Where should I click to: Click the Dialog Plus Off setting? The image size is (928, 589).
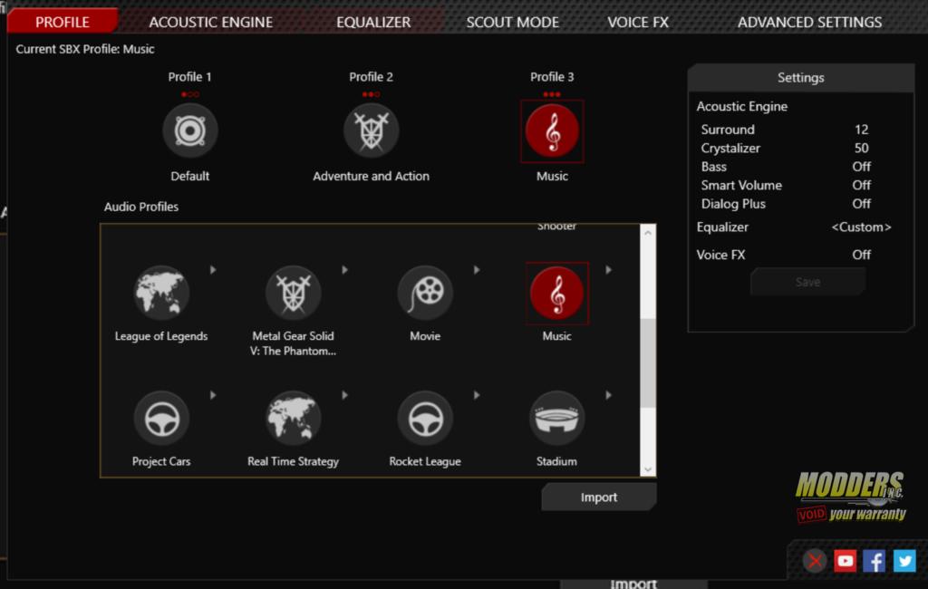[861, 204]
